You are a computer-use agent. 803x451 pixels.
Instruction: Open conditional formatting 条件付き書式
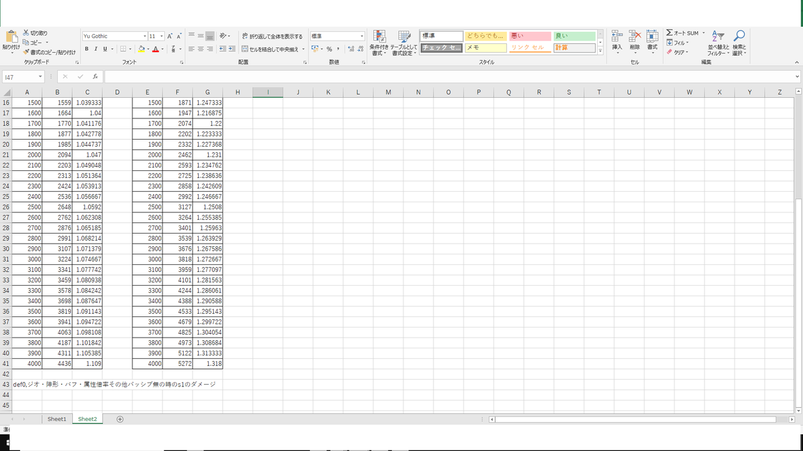pos(379,43)
